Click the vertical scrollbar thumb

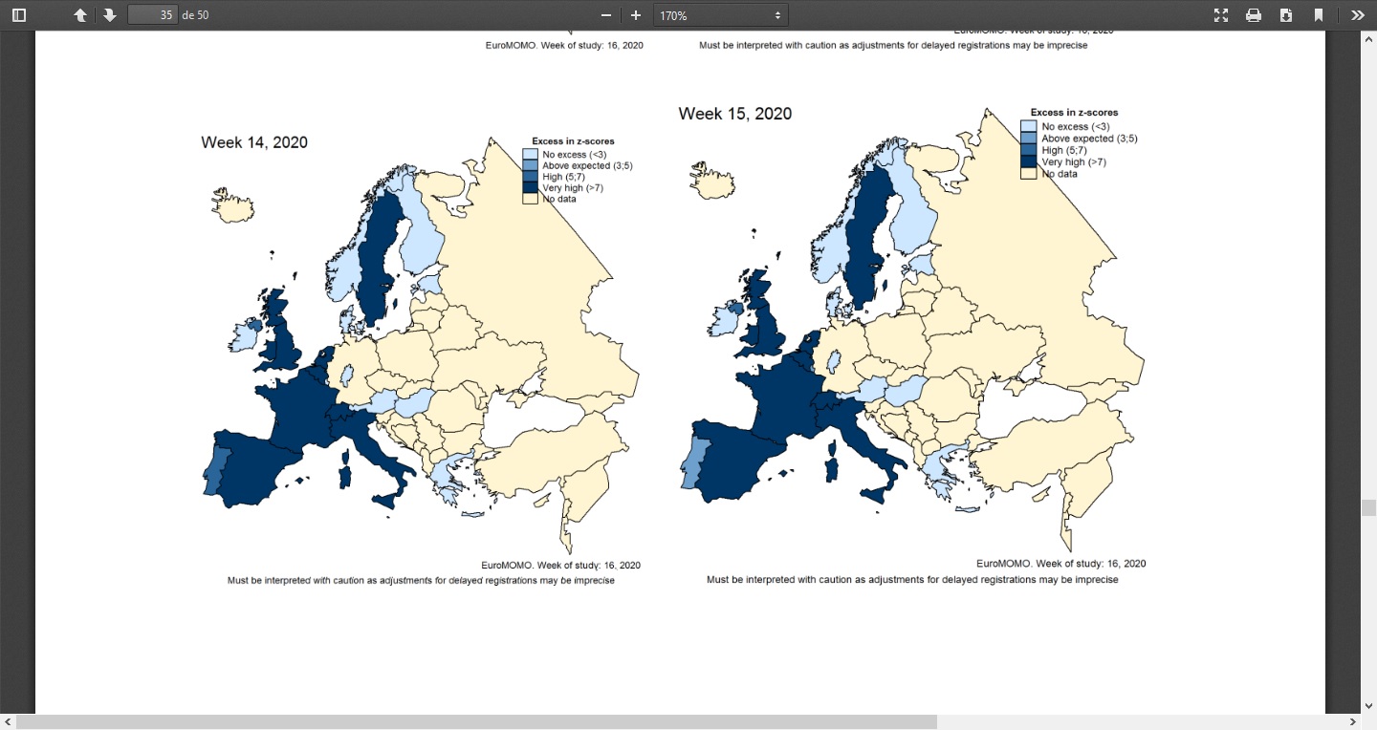(1369, 507)
